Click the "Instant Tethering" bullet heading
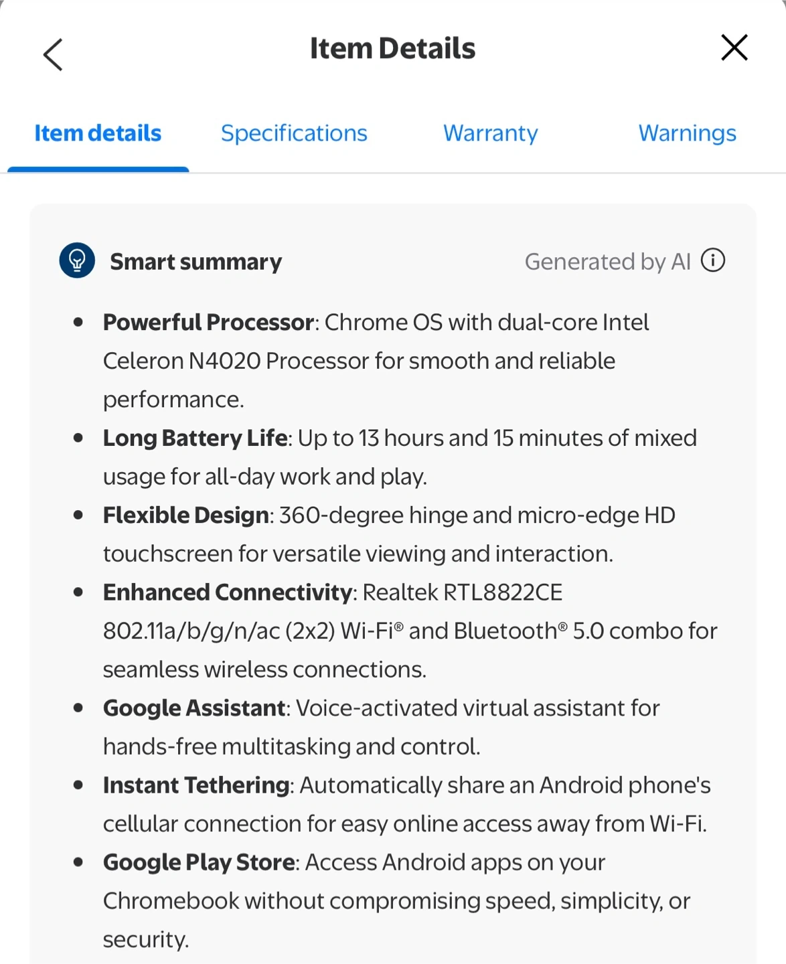 (196, 785)
